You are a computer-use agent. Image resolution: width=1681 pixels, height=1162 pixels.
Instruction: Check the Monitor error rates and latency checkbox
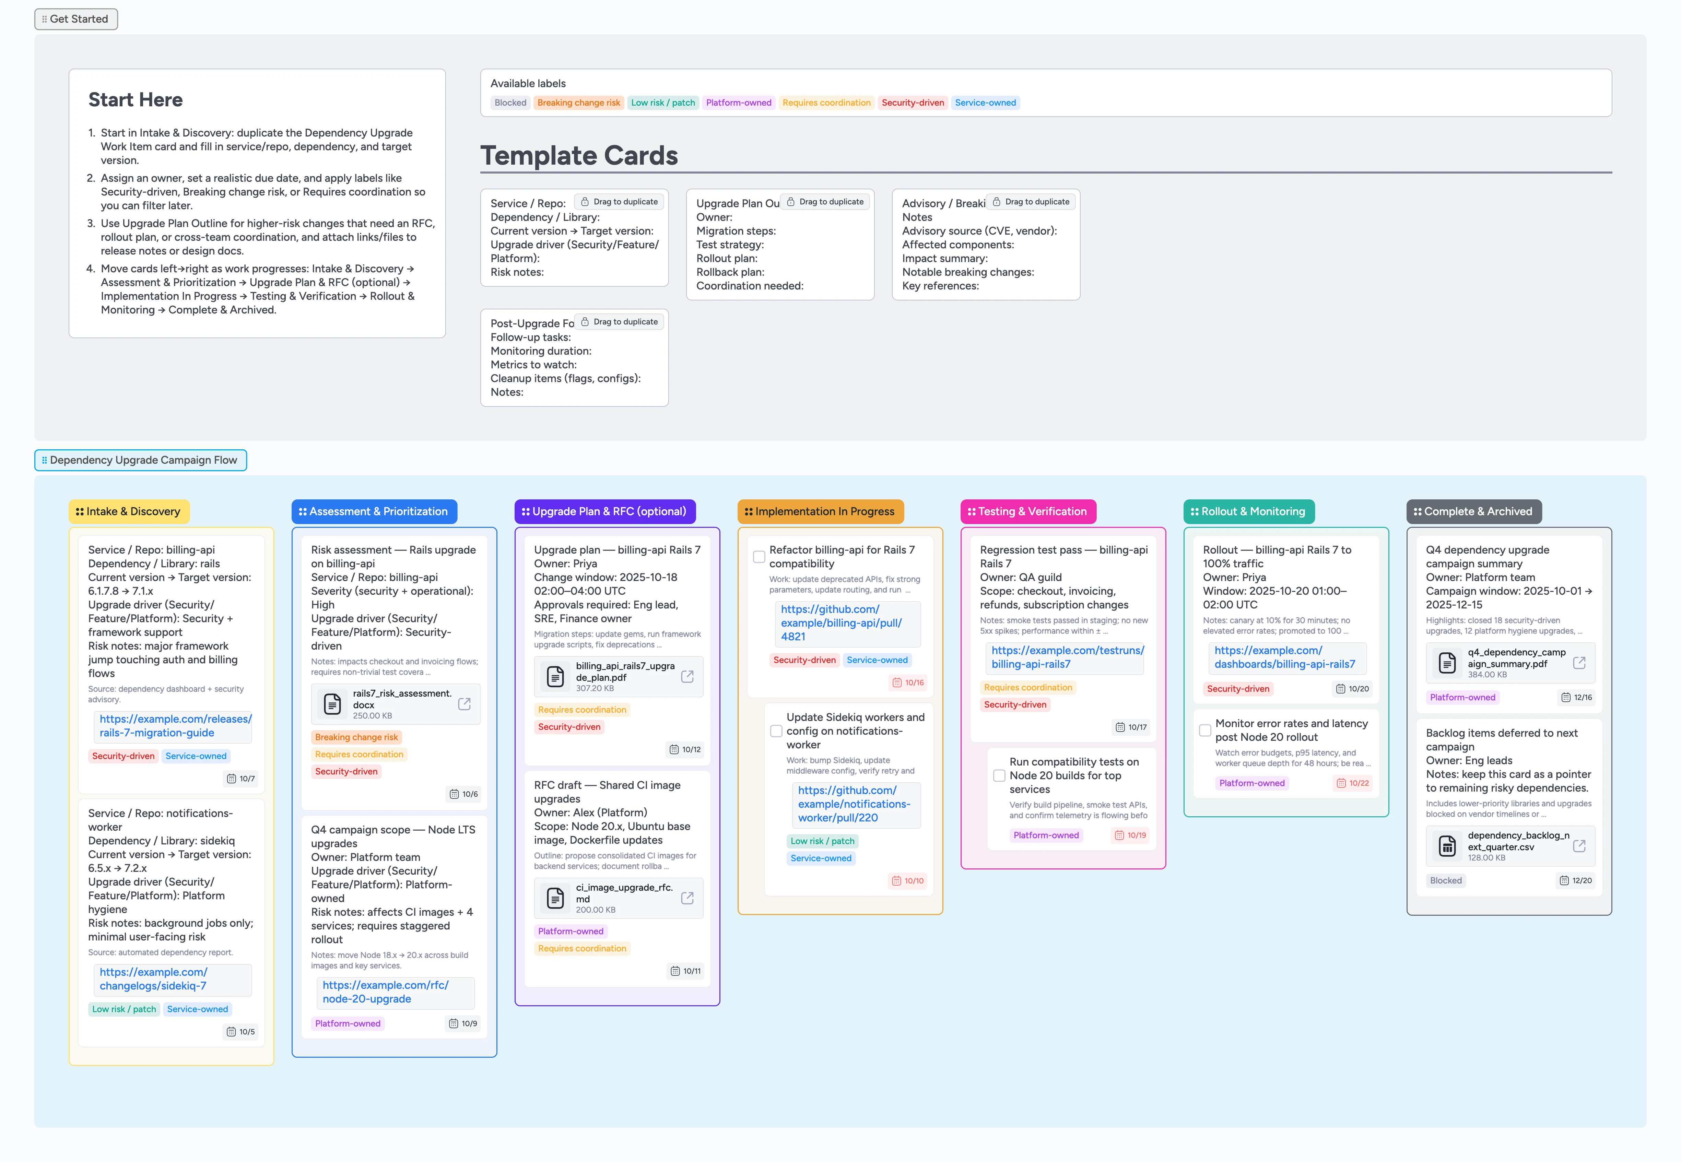point(1206,730)
